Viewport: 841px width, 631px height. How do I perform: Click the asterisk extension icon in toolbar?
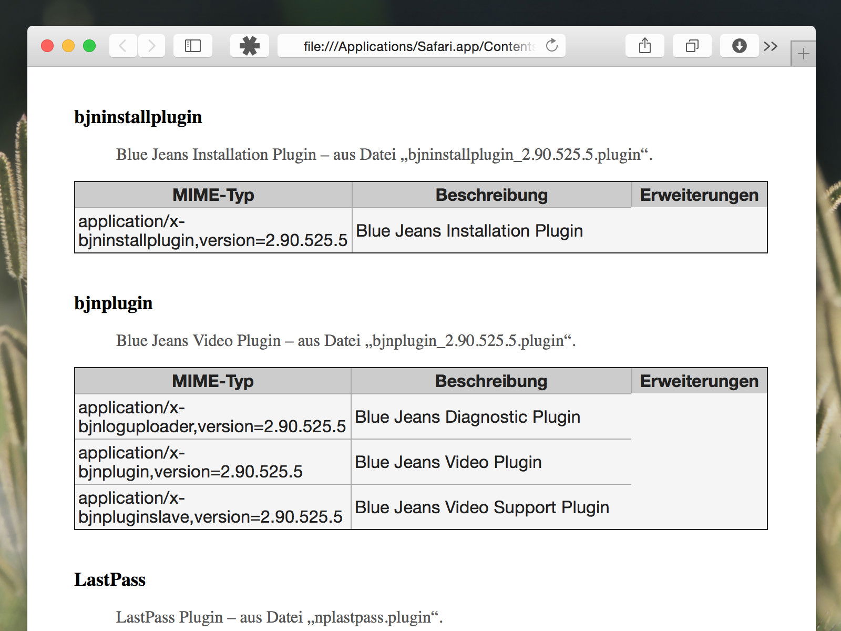[x=250, y=46]
